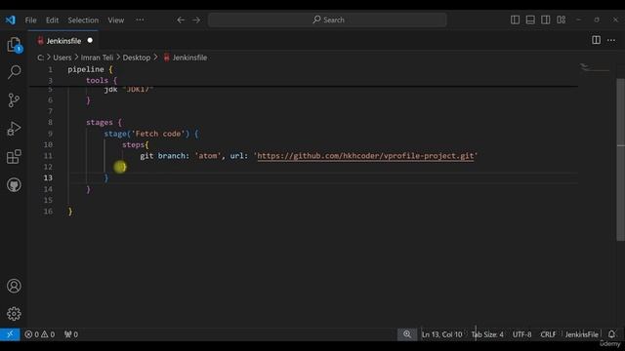Click stage('Fetch code') on line 9
Screen dimensions: 625x351
point(147,134)
